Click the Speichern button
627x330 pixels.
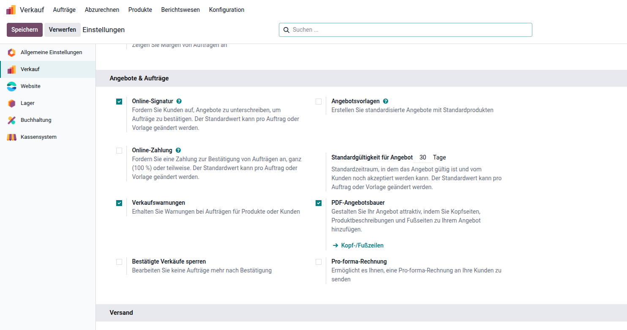pyautogui.click(x=25, y=30)
